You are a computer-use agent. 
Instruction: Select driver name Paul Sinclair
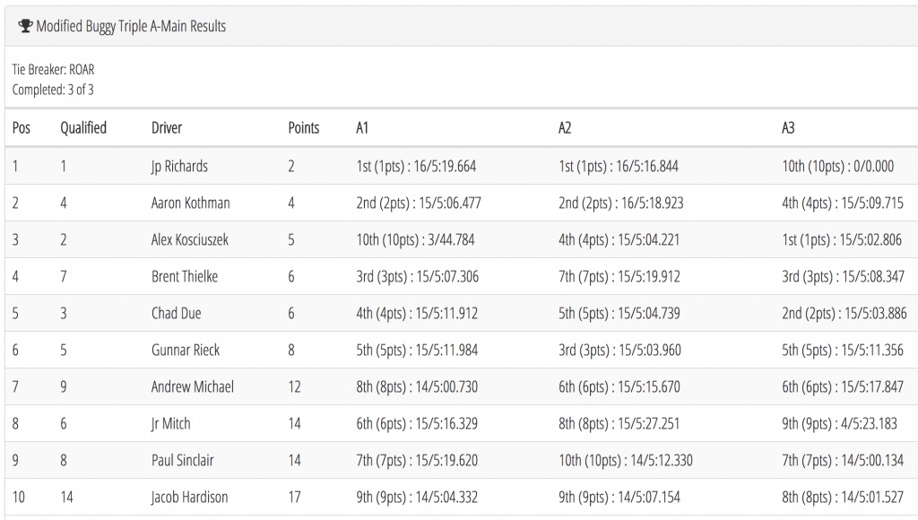click(182, 460)
